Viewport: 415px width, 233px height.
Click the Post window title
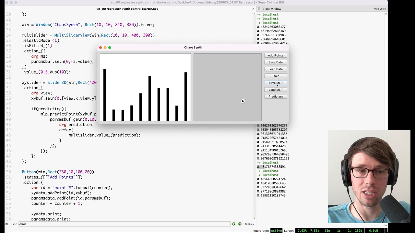coord(272,9)
